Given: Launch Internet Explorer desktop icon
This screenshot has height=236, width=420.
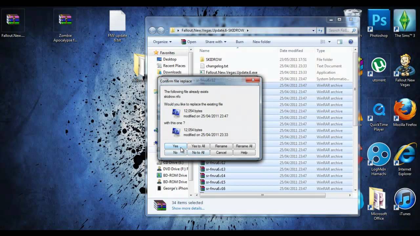Looking at the screenshot, I should click(405, 159).
